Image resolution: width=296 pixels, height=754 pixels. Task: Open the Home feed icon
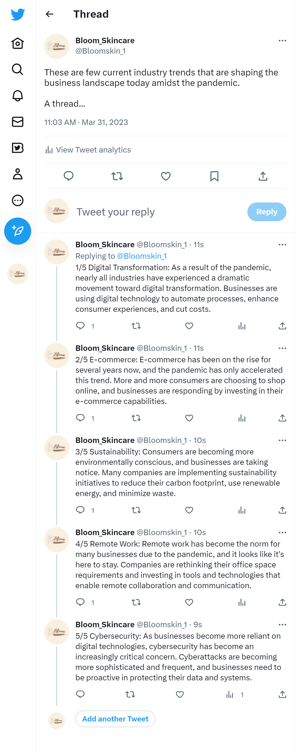click(17, 43)
